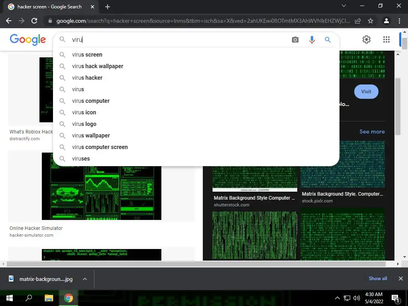Choose suggestion virus computer screen
This screenshot has width=408, height=306.
pyautogui.click(x=196, y=147)
